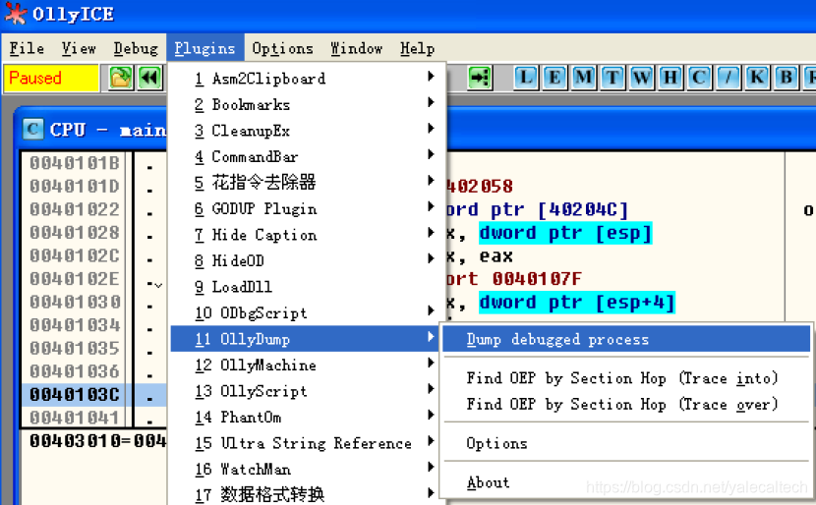Expand Asm2Clipboard plugin submenu
Viewport: 816px width, 505px height.
308,79
